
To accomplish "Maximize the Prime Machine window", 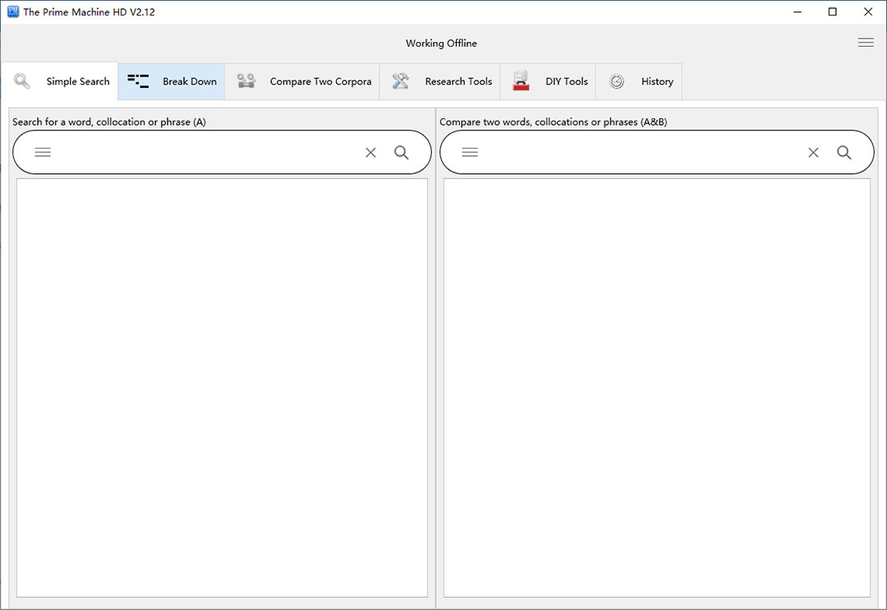I will (x=833, y=11).
